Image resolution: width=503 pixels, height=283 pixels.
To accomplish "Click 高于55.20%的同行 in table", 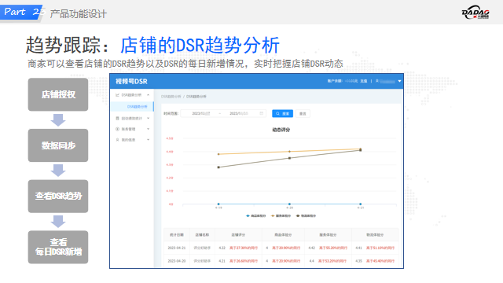I will coord(333,248).
